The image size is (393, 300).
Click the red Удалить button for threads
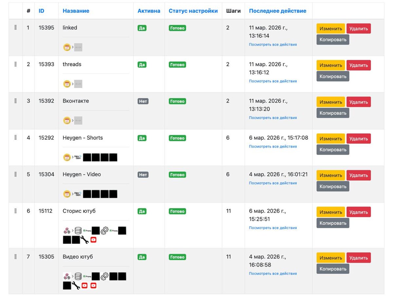click(x=359, y=65)
